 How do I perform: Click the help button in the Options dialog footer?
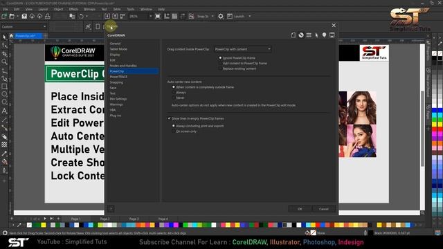click(x=111, y=209)
